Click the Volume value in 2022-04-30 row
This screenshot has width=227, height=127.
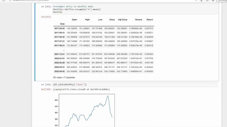point(135,71)
